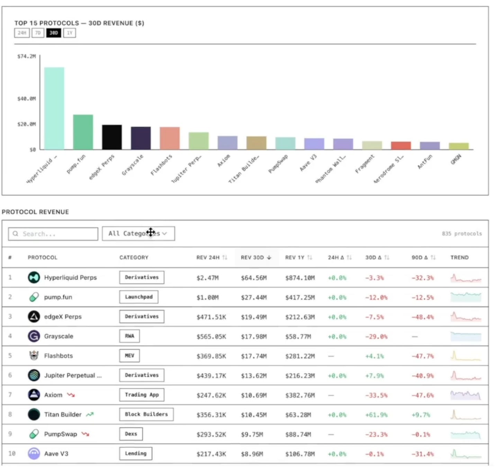Click the Jupiter Perpetual logo icon

[34, 375]
